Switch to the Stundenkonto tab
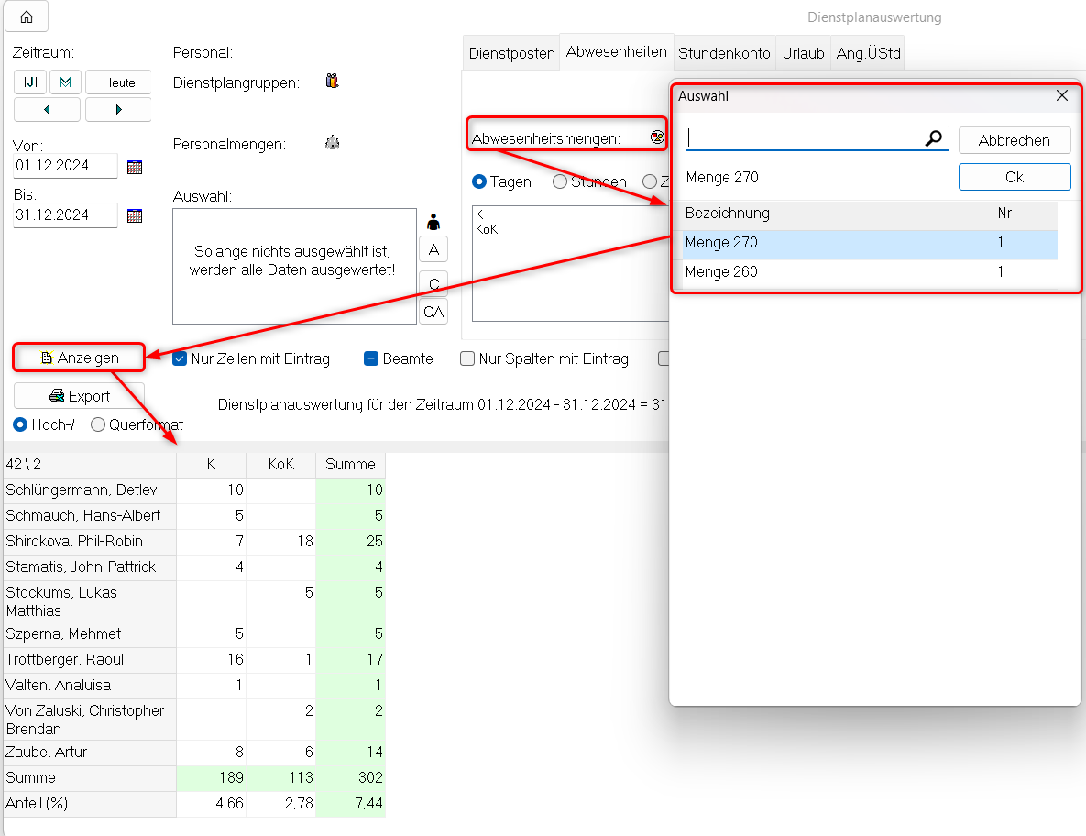The height and width of the screenshot is (836, 1086). click(724, 53)
